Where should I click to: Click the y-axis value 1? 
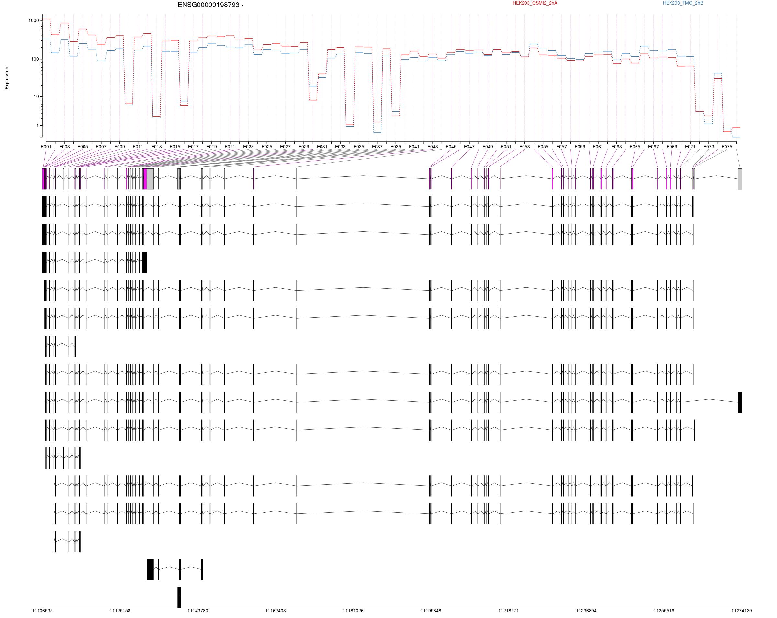pyautogui.click(x=37, y=125)
